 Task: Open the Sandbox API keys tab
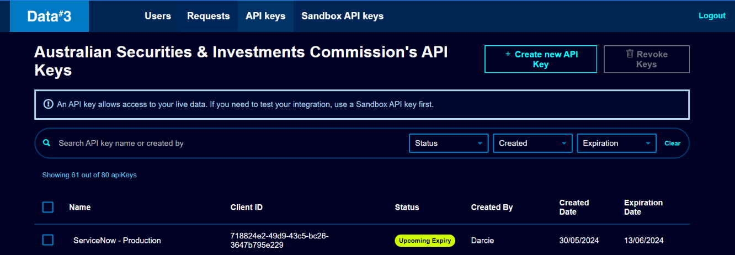(x=342, y=16)
